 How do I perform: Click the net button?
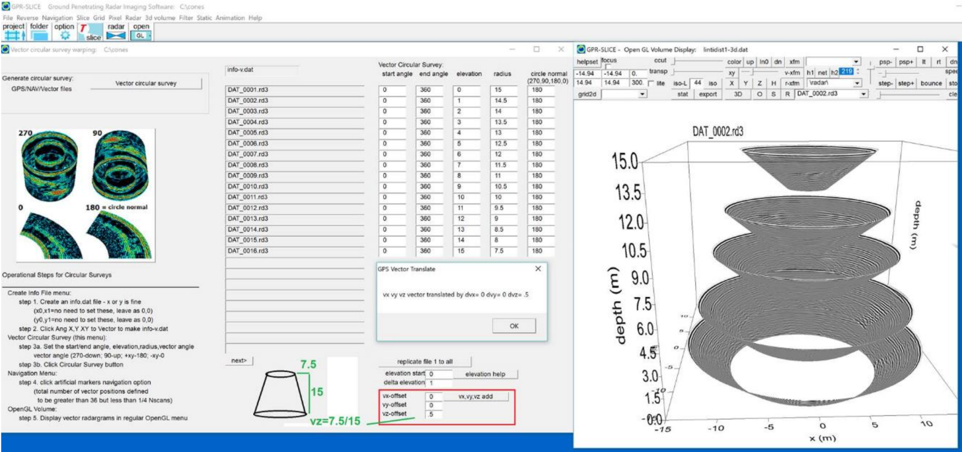(822, 73)
